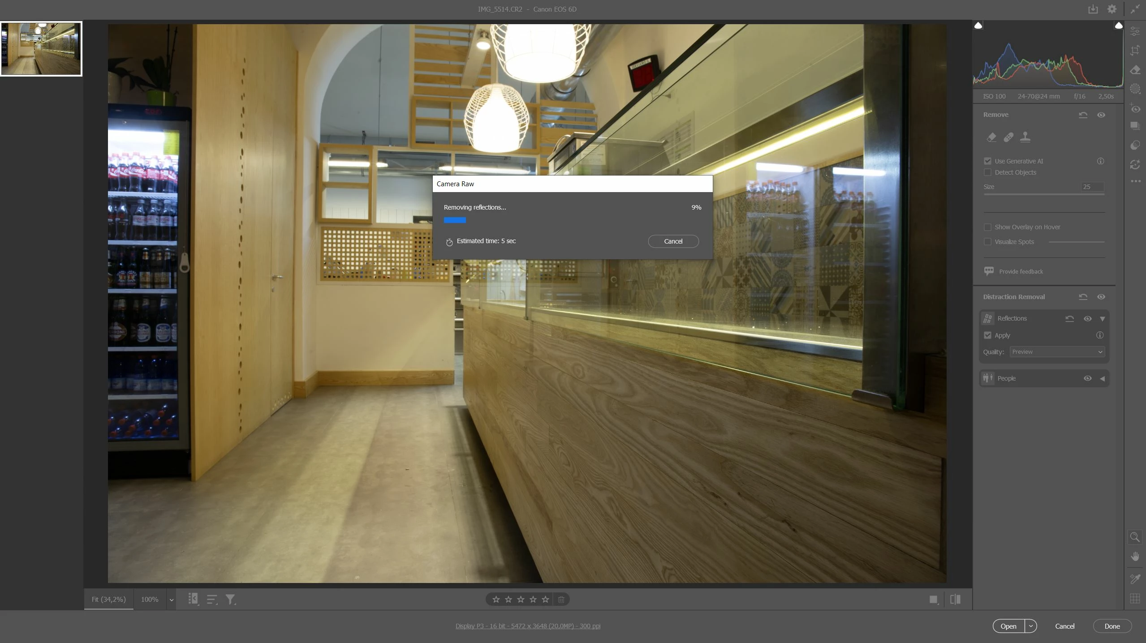Image resolution: width=1146 pixels, height=643 pixels.
Task: Select the Remove eraser tool in right toolbar
Action: (x=1135, y=70)
